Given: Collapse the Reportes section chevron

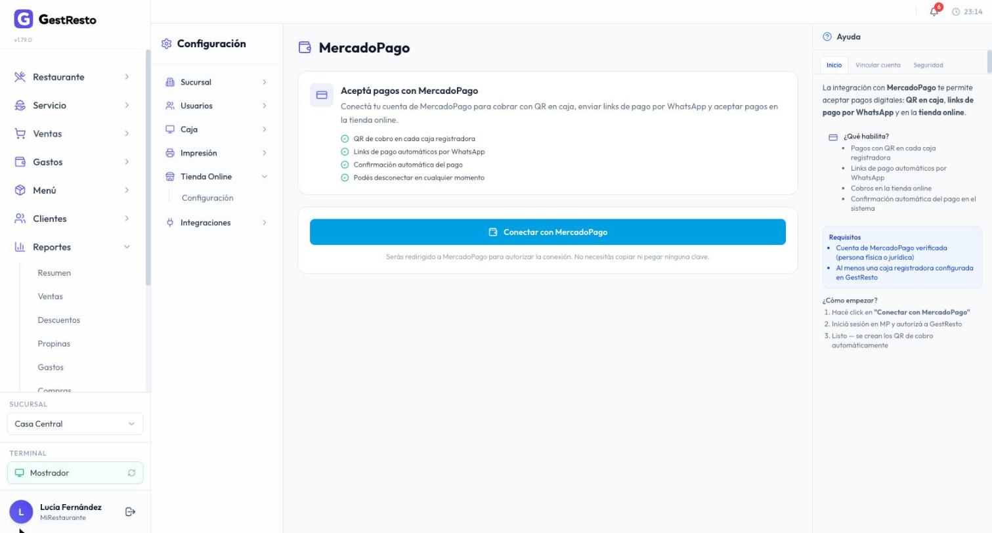Looking at the screenshot, I should pos(127,247).
